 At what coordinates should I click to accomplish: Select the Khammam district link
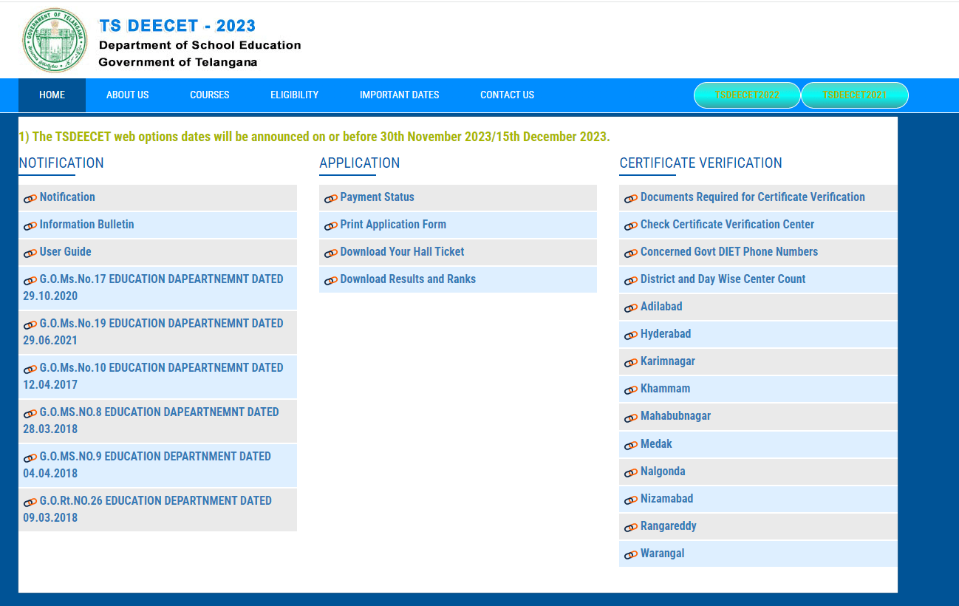(665, 389)
